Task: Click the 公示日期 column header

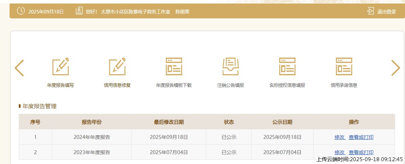Action: [x=282, y=122]
